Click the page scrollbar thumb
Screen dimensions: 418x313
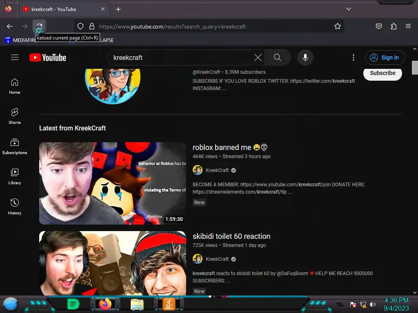[415, 68]
